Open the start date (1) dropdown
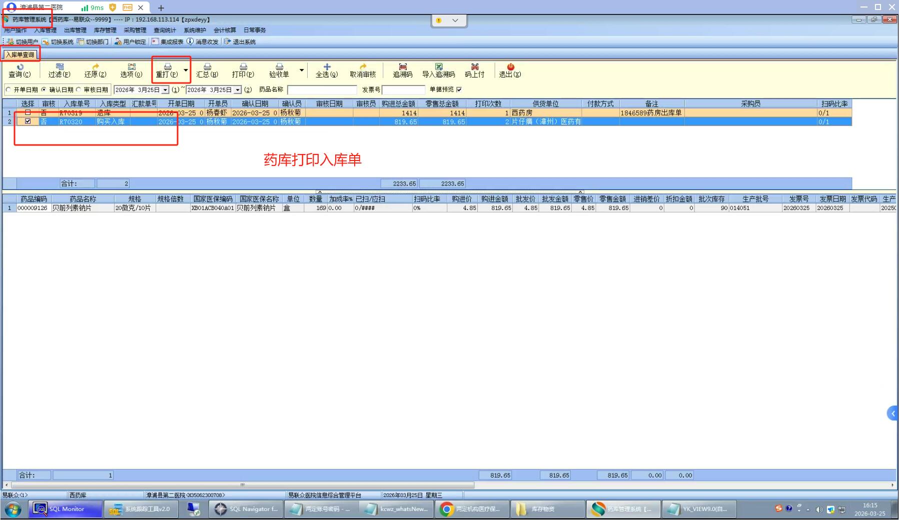Screen dimensions: 899x520 pyautogui.click(x=165, y=90)
